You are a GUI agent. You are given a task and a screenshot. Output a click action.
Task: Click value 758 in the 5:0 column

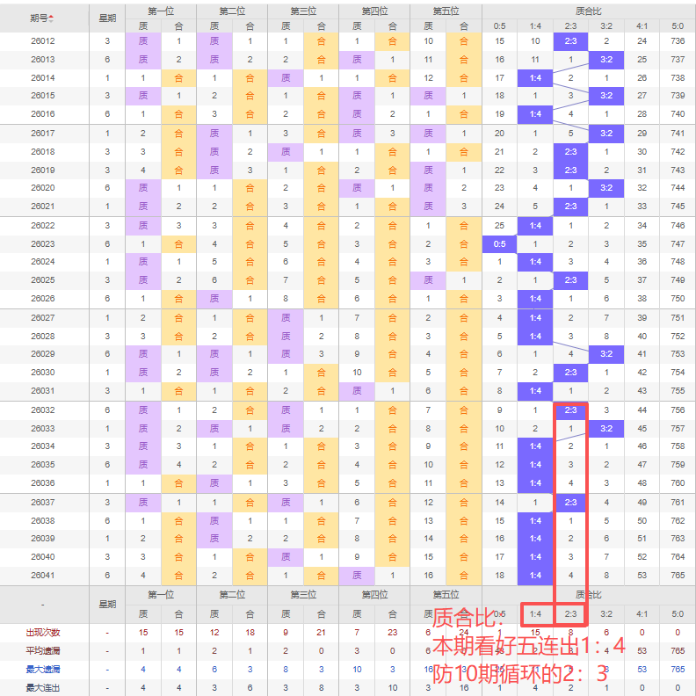pos(678,446)
